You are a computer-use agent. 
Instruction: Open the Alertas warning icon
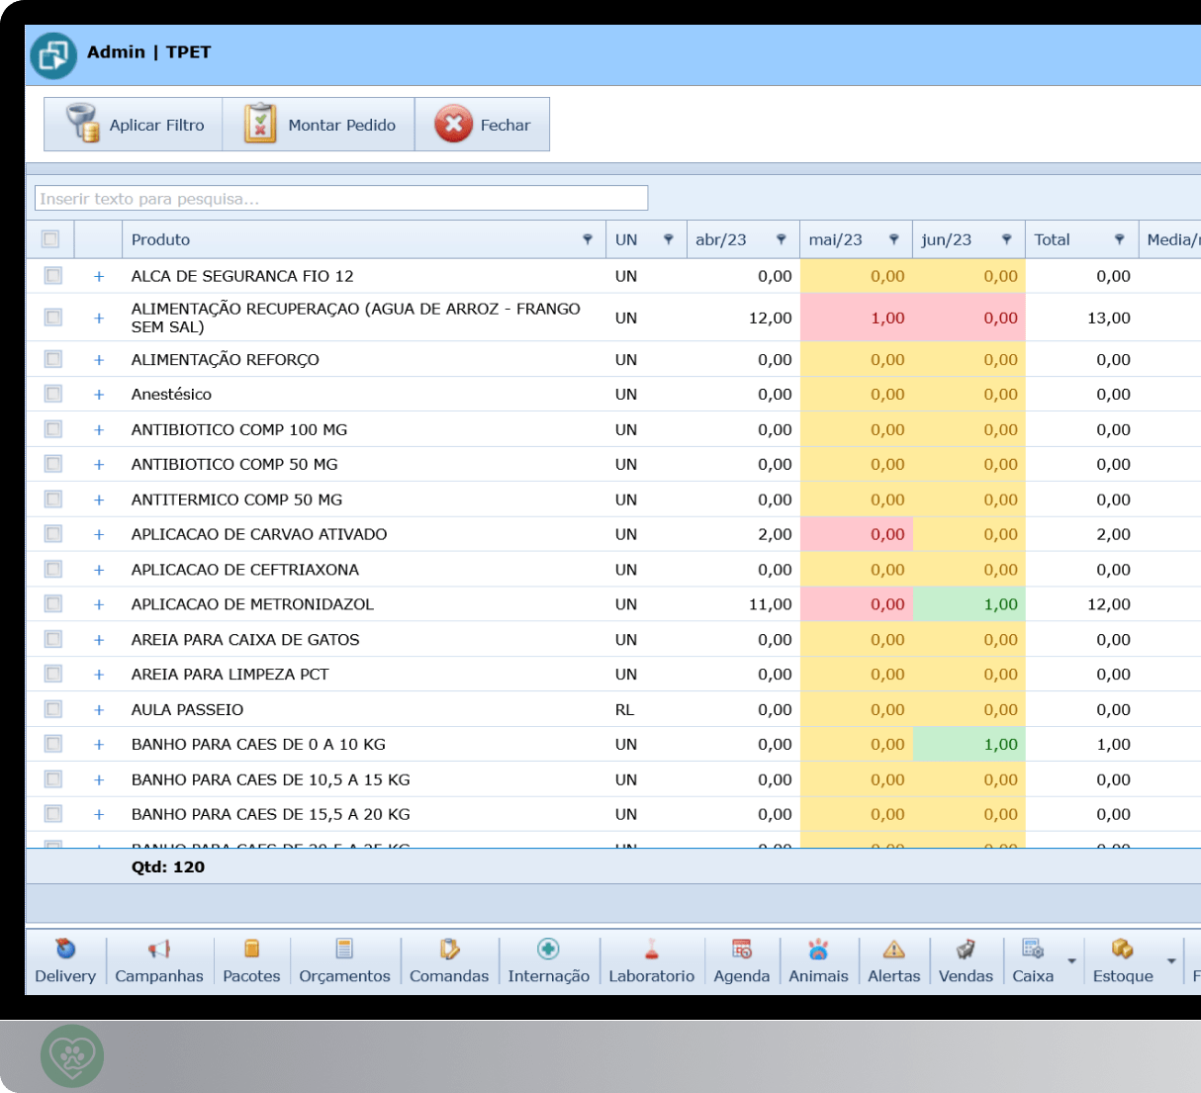point(893,950)
